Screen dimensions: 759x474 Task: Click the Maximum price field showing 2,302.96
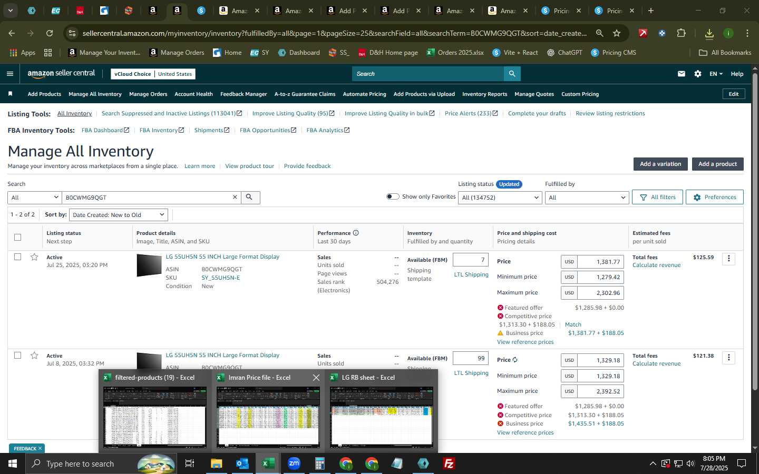[600, 292]
